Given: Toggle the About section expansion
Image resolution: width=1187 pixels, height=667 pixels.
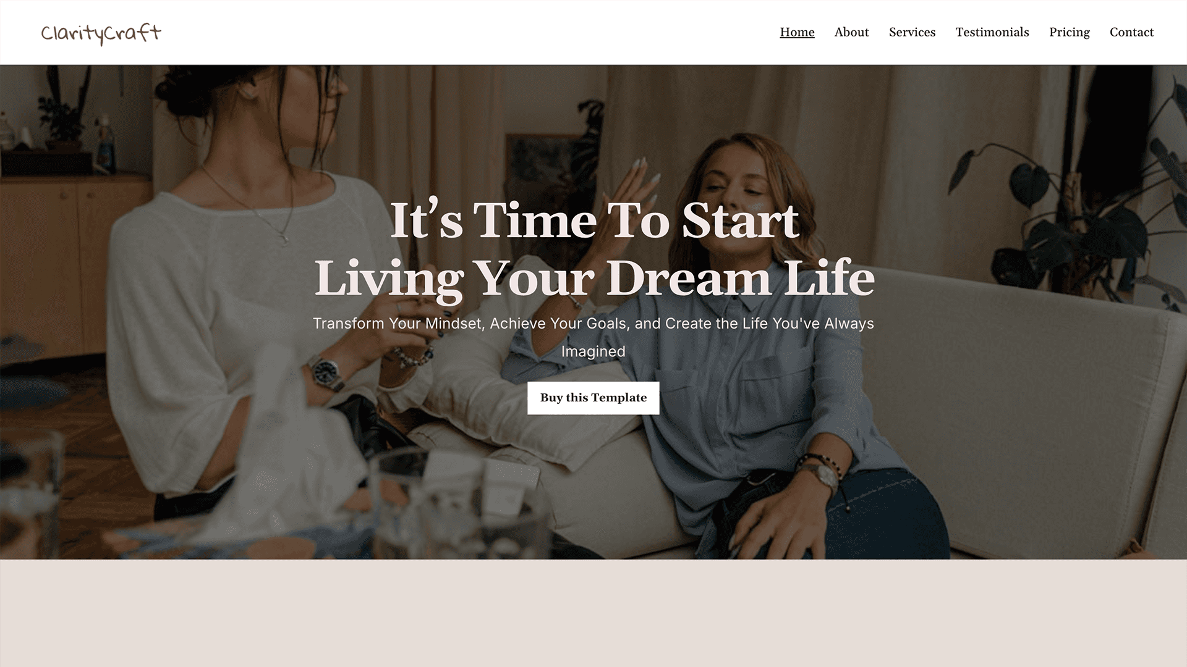Looking at the screenshot, I should coord(851,31).
